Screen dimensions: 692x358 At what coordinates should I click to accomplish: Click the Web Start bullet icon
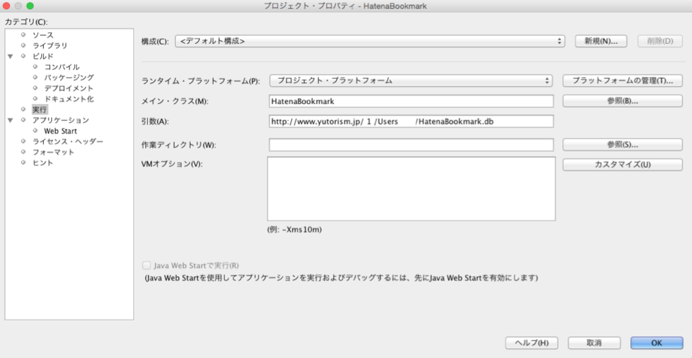pyautogui.click(x=35, y=130)
